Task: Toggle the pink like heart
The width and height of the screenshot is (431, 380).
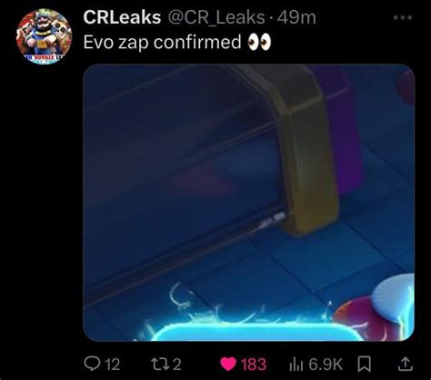Action: pos(228,364)
